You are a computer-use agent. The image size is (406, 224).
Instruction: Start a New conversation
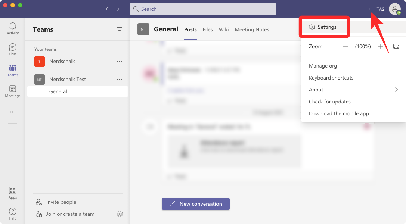(x=195, y=204)
